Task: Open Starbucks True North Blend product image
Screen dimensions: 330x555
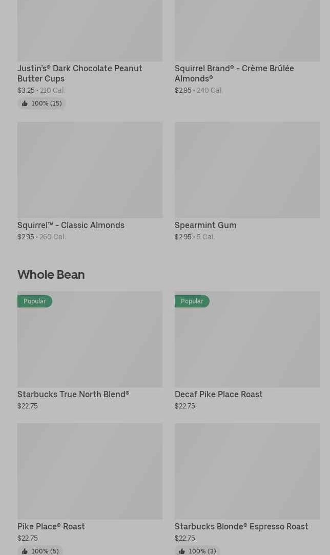Action: pyautogui.click(x=90, y=343)
